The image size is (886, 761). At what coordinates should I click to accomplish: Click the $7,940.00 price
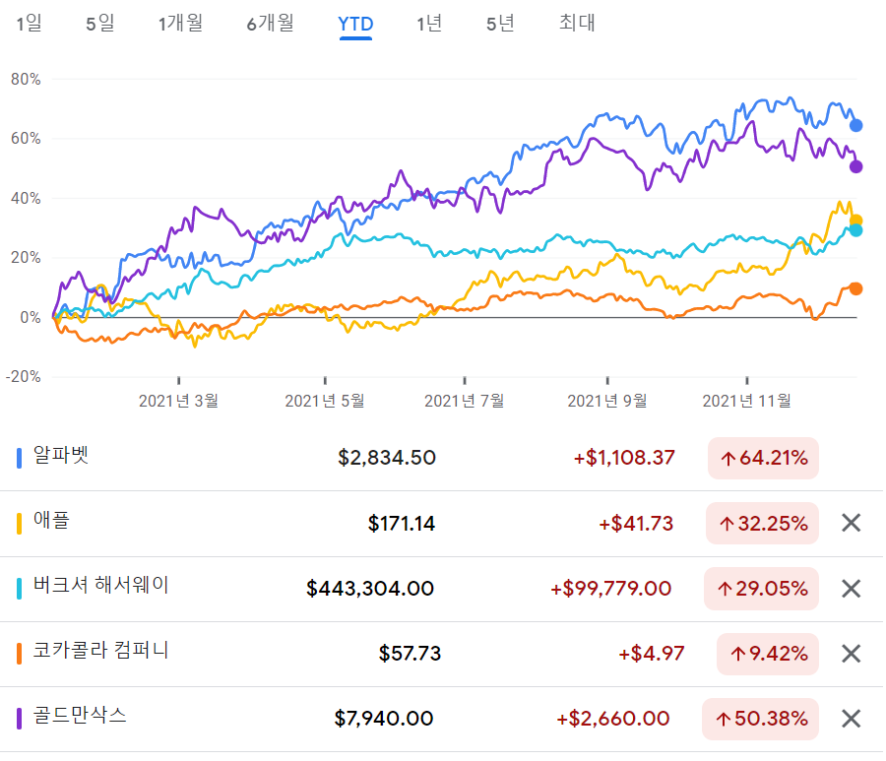384,719
